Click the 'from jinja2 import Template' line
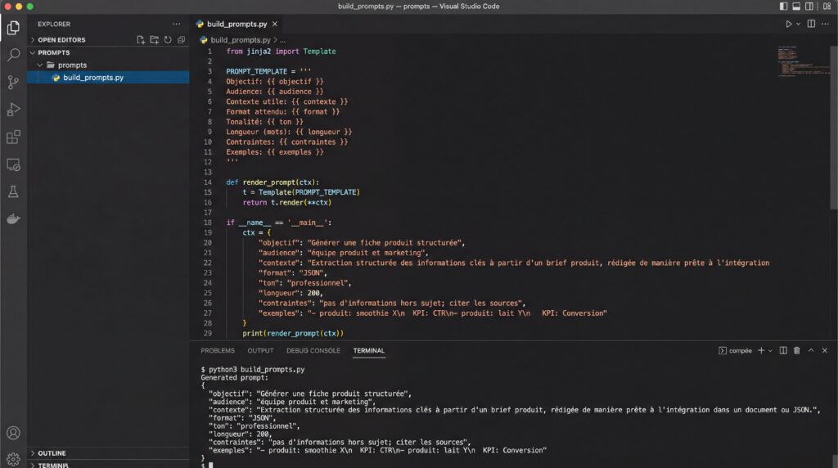Image resolution: width=838 pixels, height=468 pixels. [x=282, y=52]
